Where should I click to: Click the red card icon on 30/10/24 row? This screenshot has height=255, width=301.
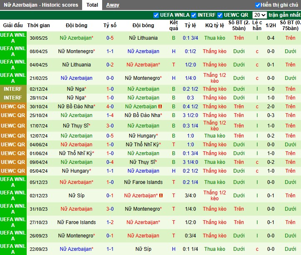[x=160, y=107]
